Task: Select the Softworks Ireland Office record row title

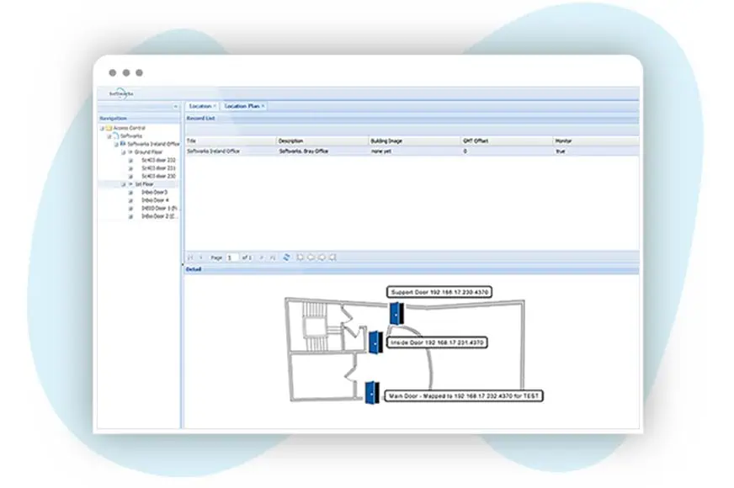Action: point(214,151)
